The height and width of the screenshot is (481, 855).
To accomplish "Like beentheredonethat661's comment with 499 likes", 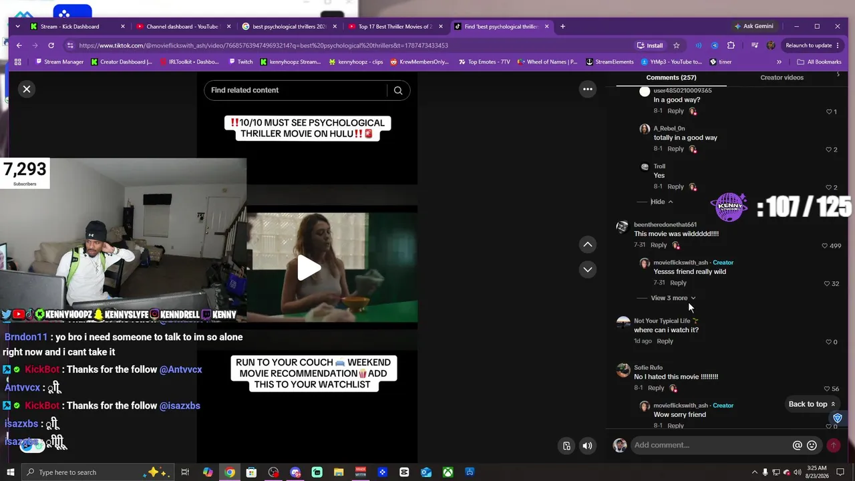I will 824,246.
